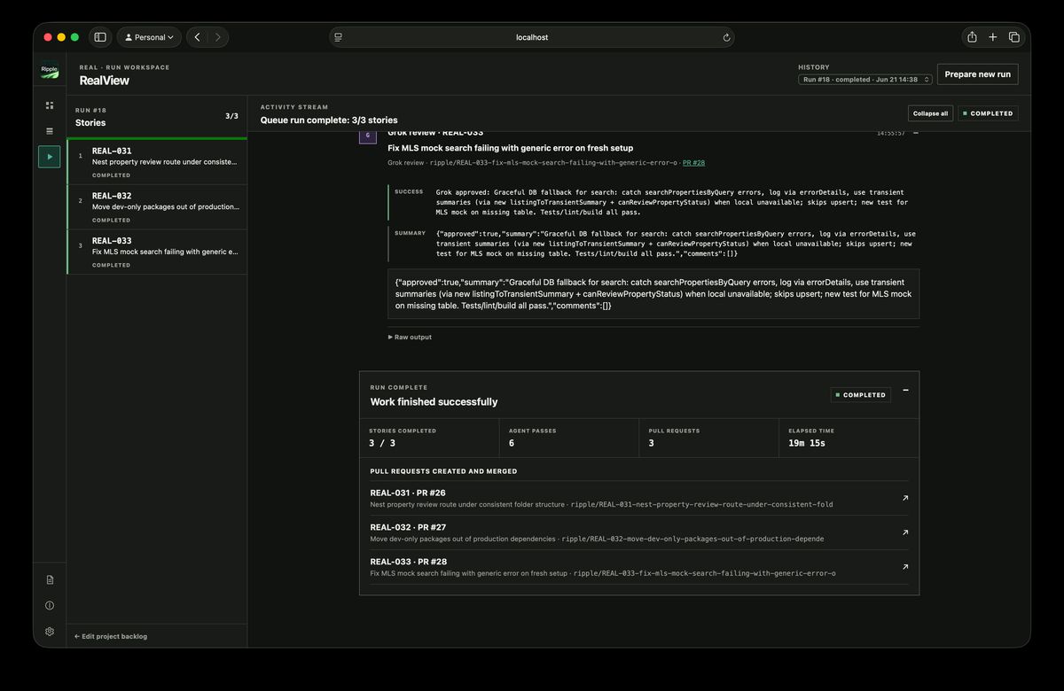The image size is (1064, 691).
Task: Click the Elapsed Time 19m 15s stat
Action: 849,438
